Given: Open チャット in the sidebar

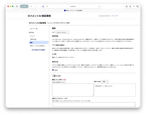Looking at the screenshot, I should point(32,36).
